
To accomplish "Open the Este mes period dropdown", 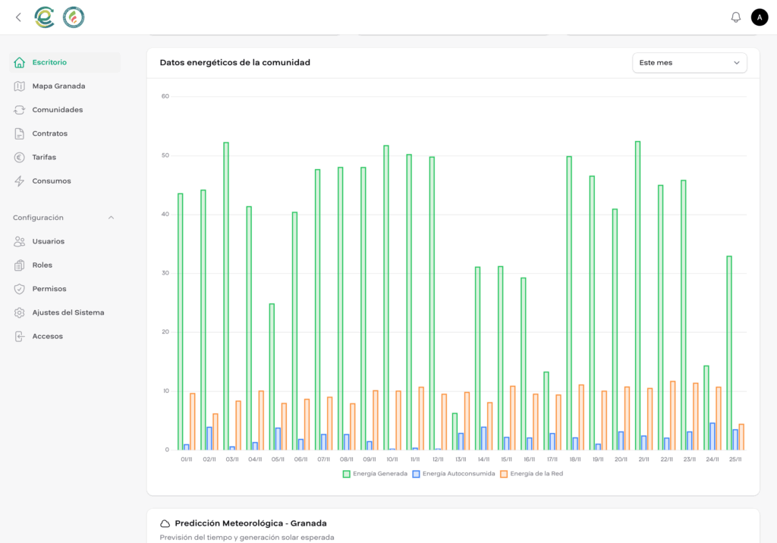I will (689, 63).
